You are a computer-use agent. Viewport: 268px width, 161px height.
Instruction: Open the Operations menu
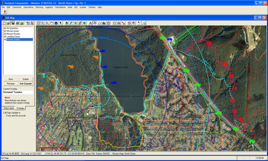(28, 7)
